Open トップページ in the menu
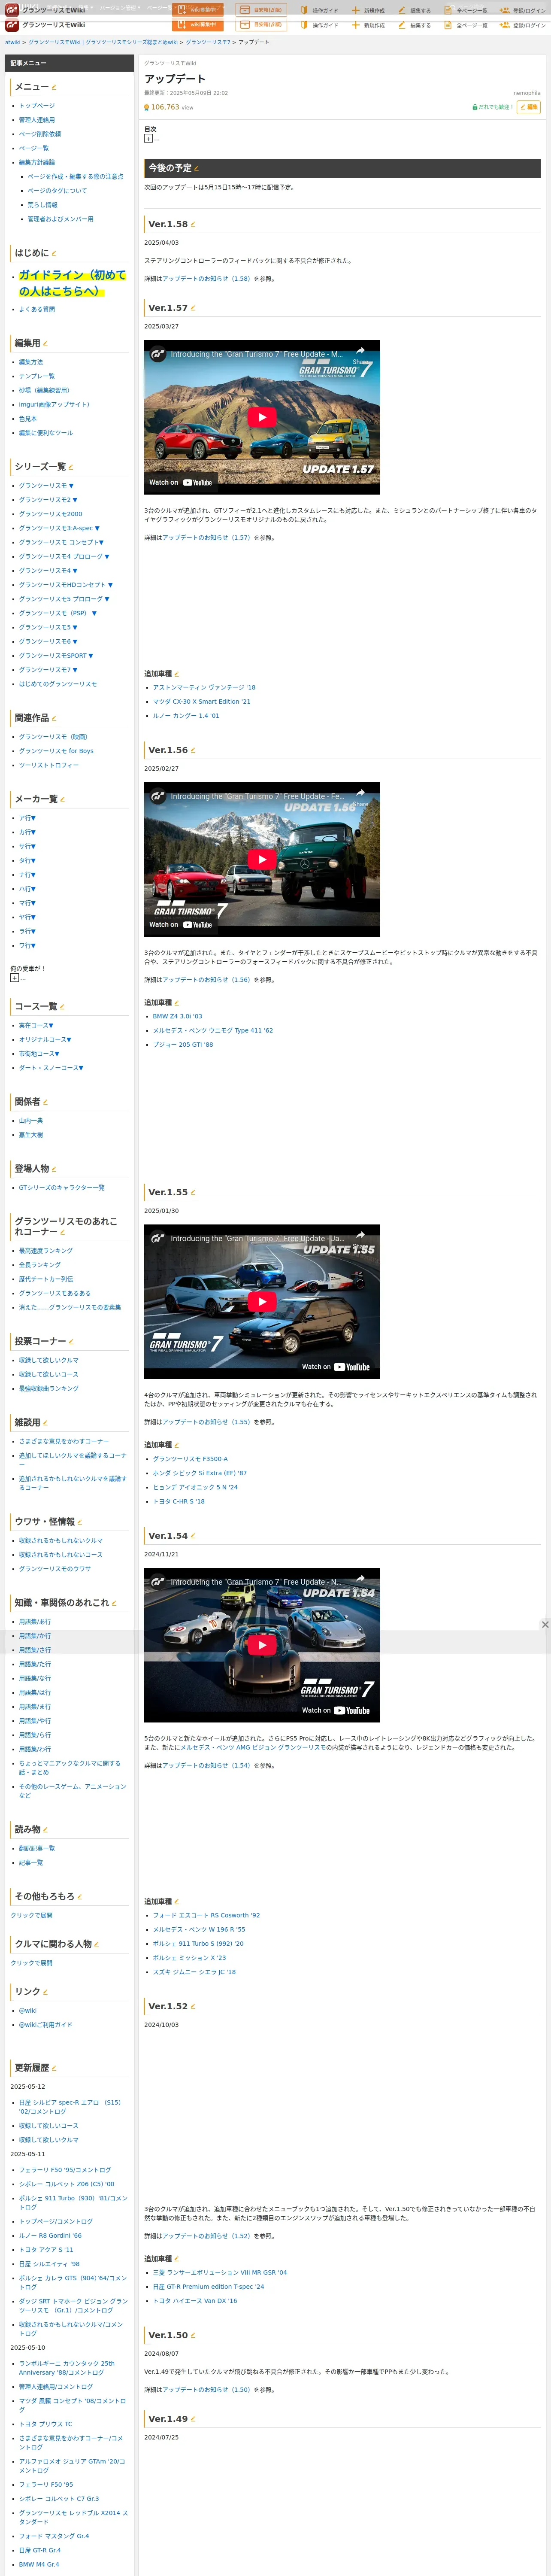This screenshot has height=2576, width=551. pos(37,106)
